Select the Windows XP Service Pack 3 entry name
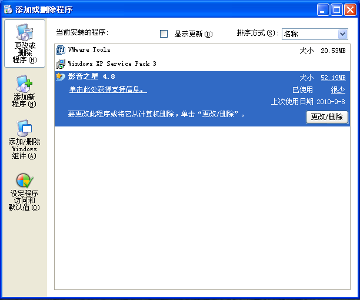This screenshot has height=300, width=360. pos(112,64)
